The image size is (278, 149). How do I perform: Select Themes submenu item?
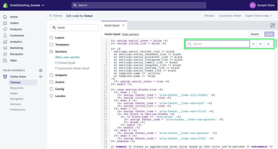pos(23,82)
